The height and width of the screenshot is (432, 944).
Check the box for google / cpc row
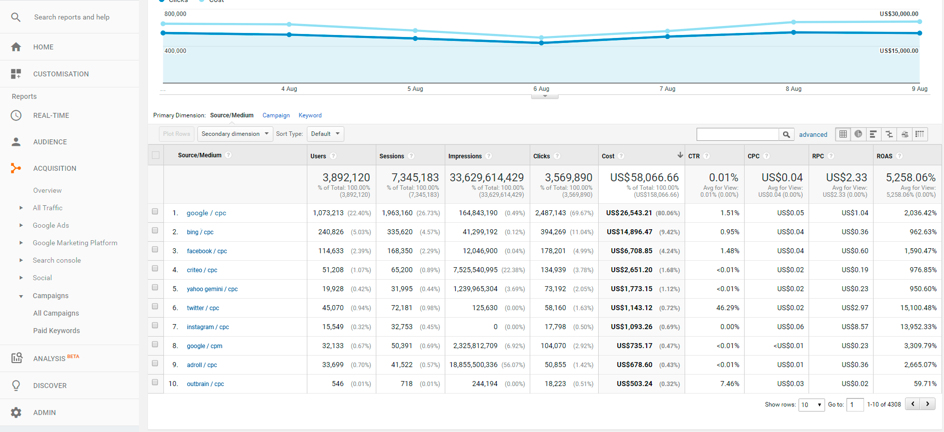155,212
